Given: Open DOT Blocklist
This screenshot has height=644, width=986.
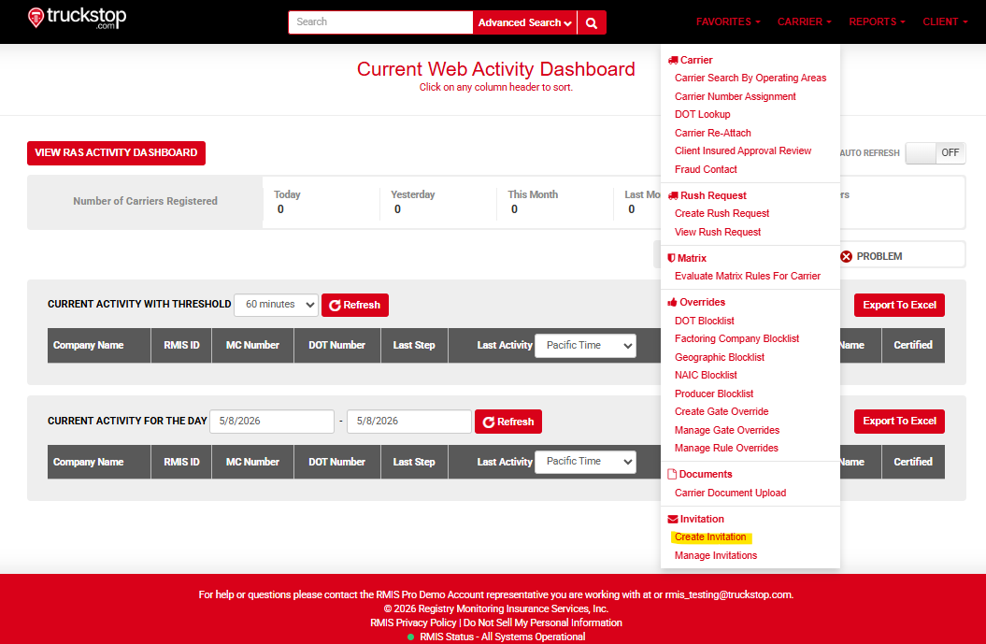Looking at the screenshot, I should [x=705, y=321].
